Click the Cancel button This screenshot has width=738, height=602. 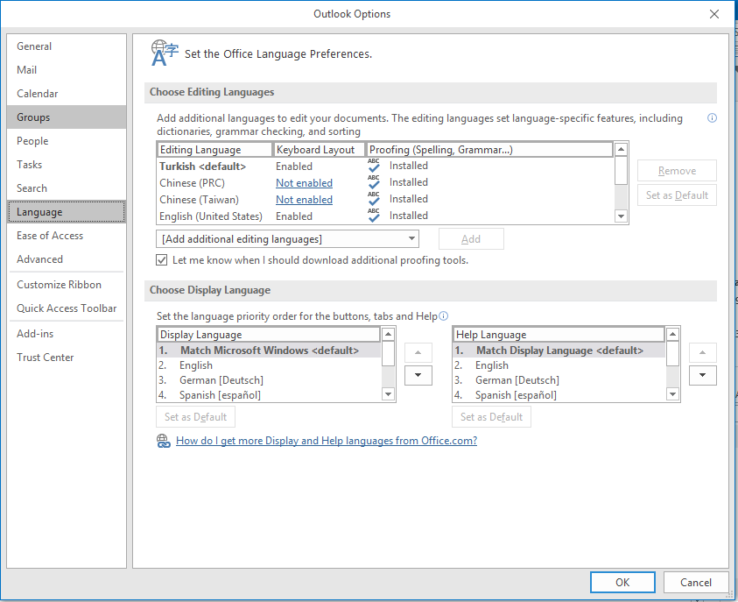pyautogui.click(x=696, y=582)
